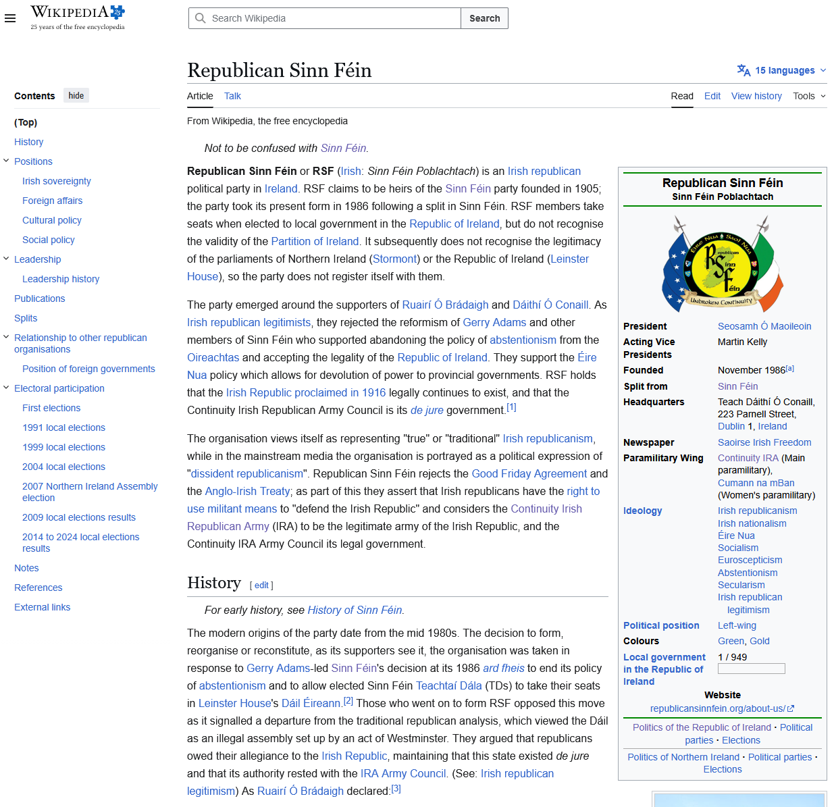Select the Edit tab
This screenshot has width=834, height=807.
712,96
